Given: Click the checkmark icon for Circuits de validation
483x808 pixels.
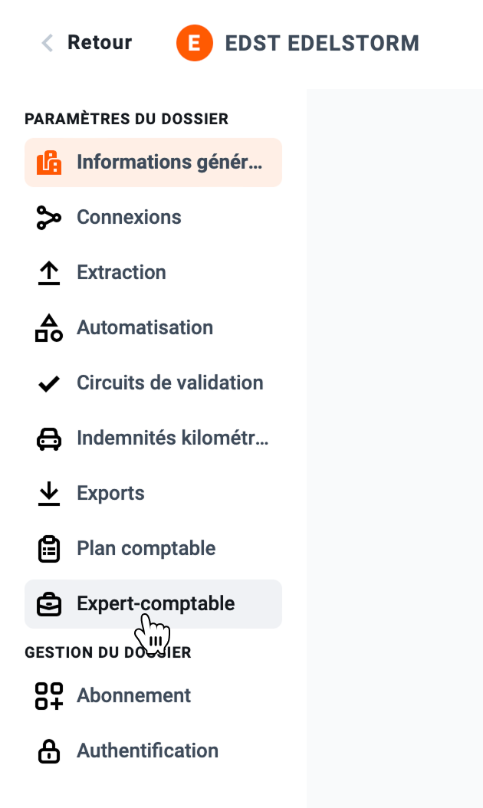Looking at the screenshot, I should tap(49, 383).
